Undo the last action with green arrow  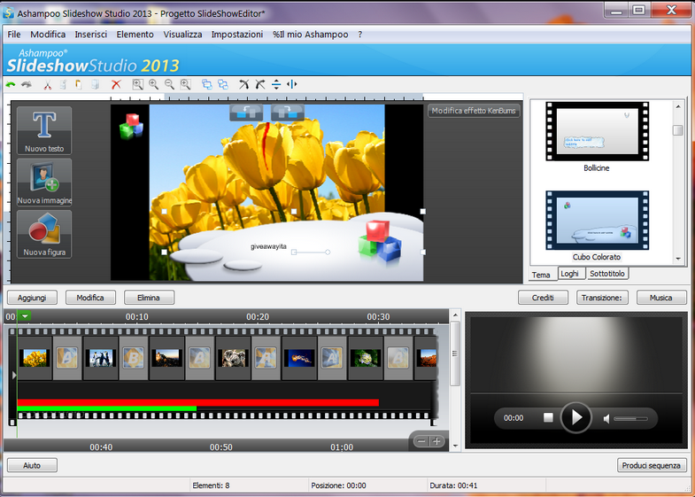pyautogui.click(x=11, y=84)
